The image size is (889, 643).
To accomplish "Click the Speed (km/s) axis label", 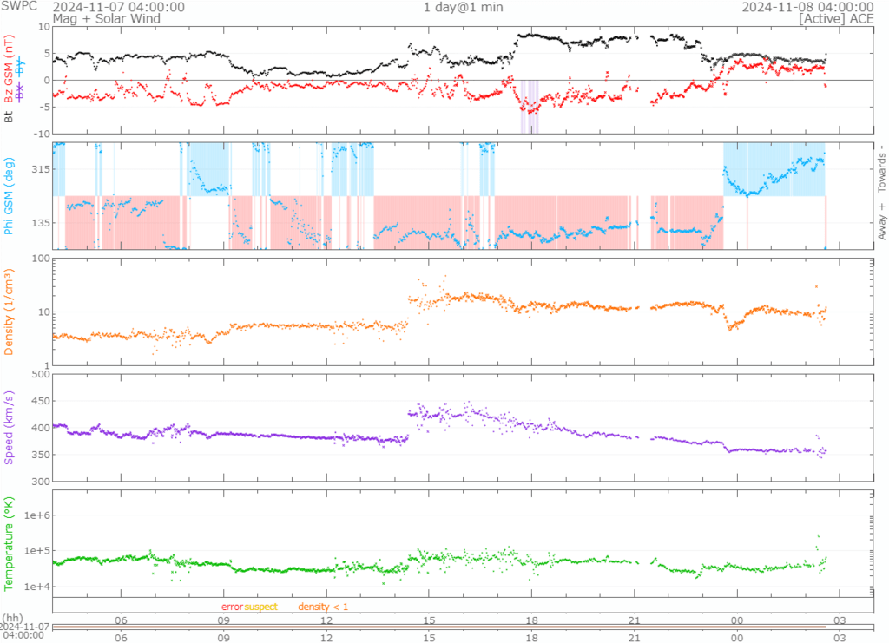I will (10, 428).
